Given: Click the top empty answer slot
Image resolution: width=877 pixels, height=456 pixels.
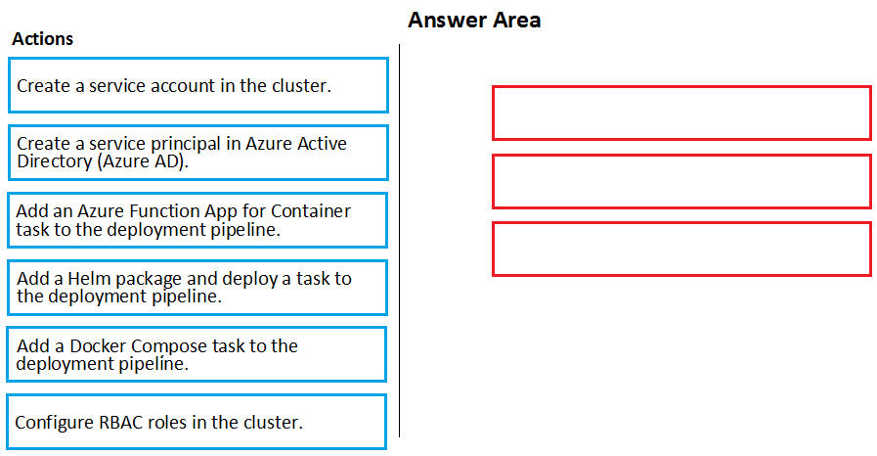Looking at the screenshot, I should [x=681, y=113].
